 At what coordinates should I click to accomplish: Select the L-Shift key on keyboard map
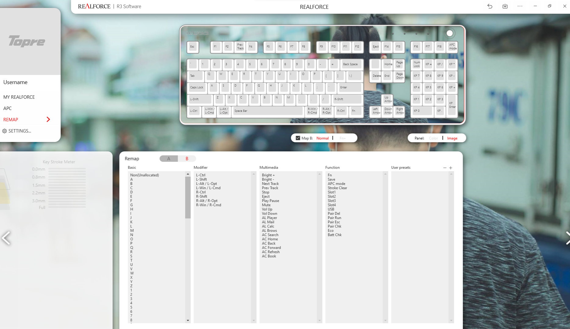click(x=200, y=100)
